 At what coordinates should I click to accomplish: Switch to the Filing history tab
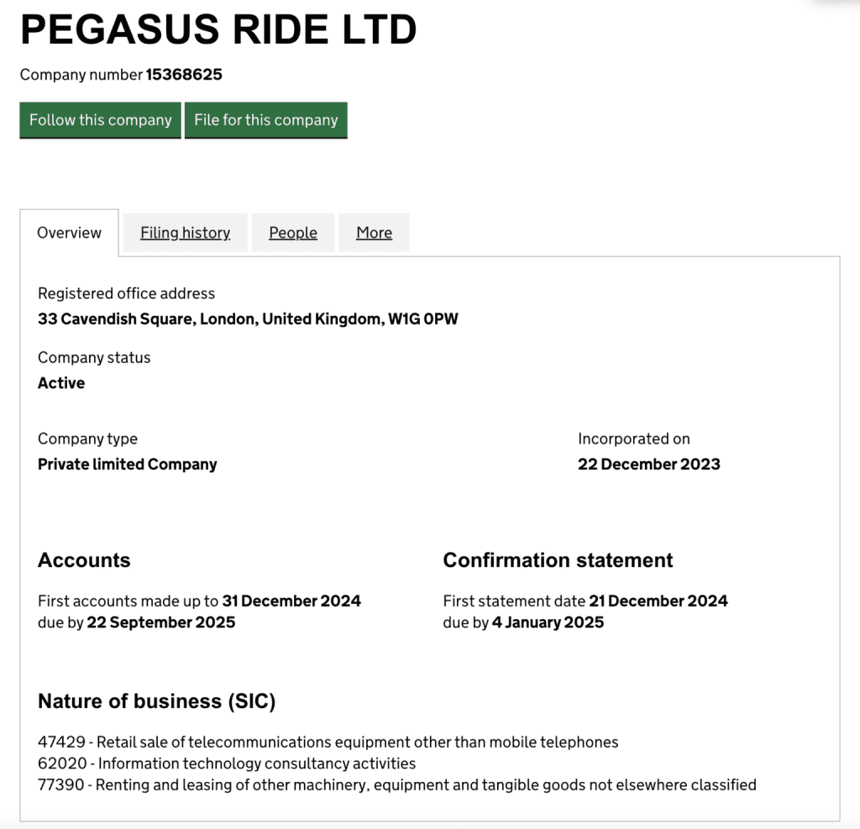(x=185, y=233)
